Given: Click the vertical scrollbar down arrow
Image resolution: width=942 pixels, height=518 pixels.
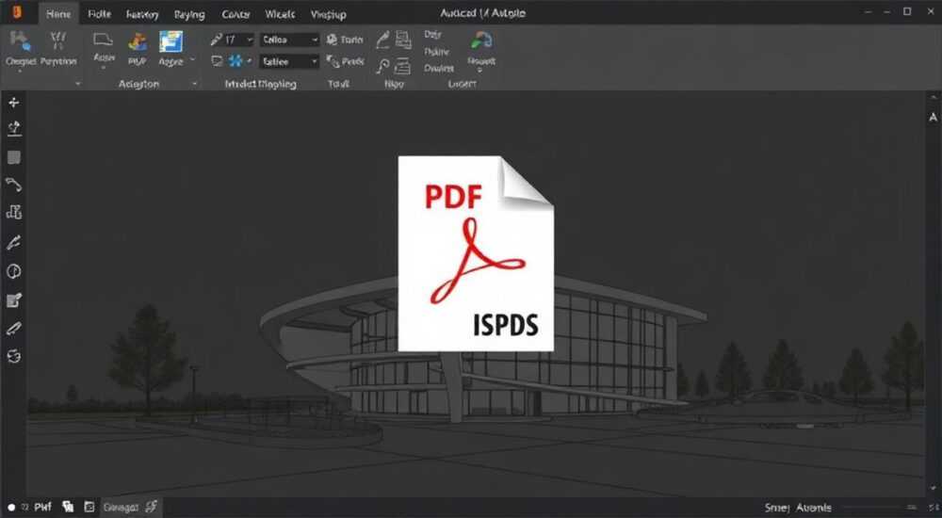Looking at the screenshot, I should [933, 489].
